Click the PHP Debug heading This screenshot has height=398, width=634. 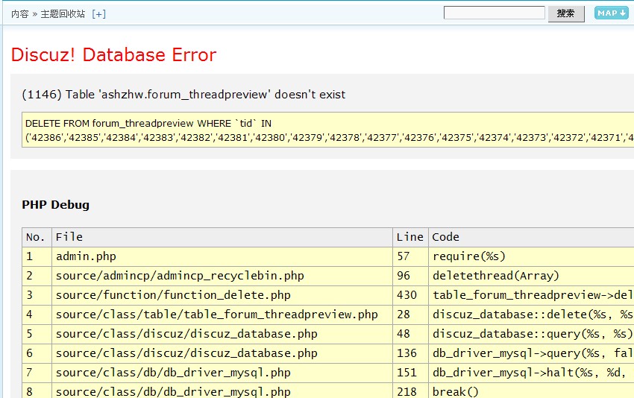(55, 205)
